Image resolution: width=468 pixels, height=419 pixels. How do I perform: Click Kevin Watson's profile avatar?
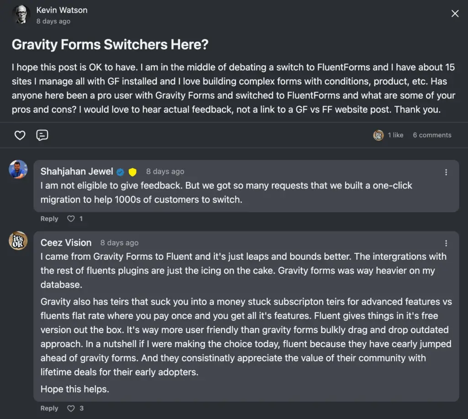(21, 15)
